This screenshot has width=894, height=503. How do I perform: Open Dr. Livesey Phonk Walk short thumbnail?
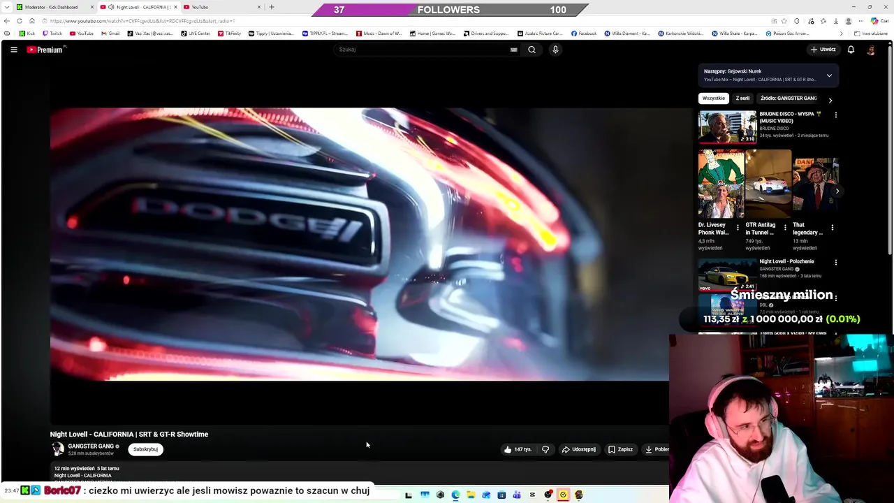721,184
